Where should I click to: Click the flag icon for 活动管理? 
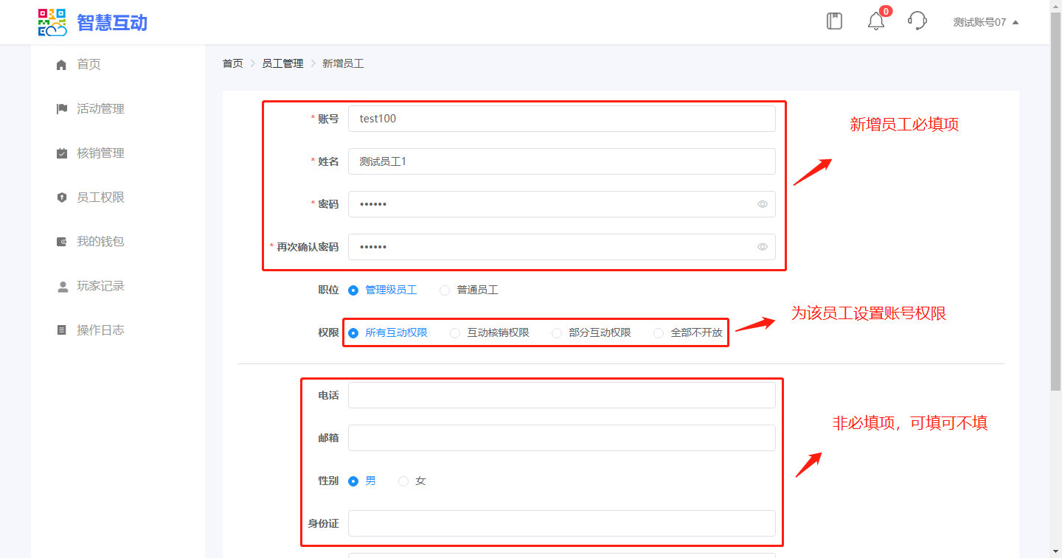click(62, 109)
